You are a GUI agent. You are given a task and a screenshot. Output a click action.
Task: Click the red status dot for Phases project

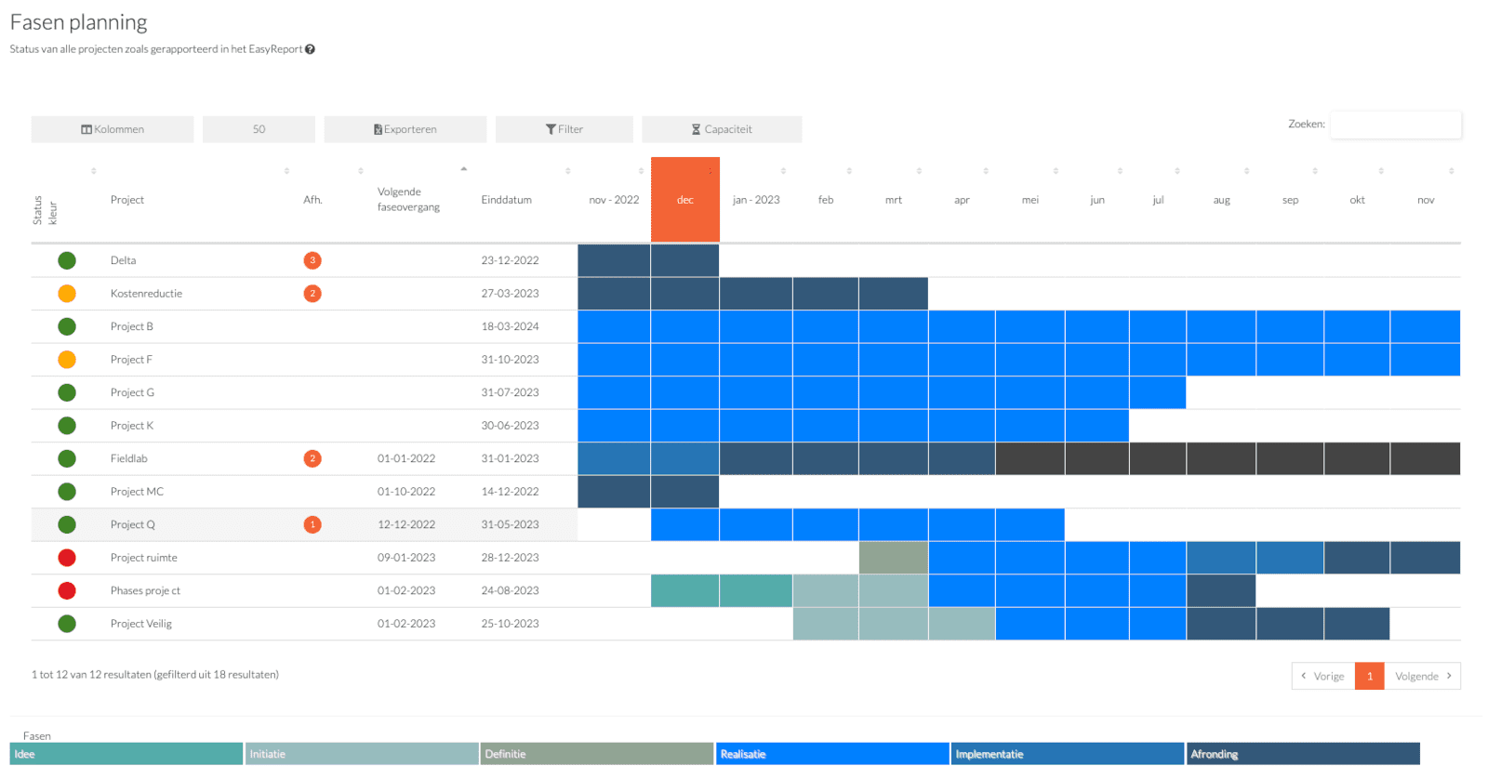pyautogui.click(x=67, y=590)
